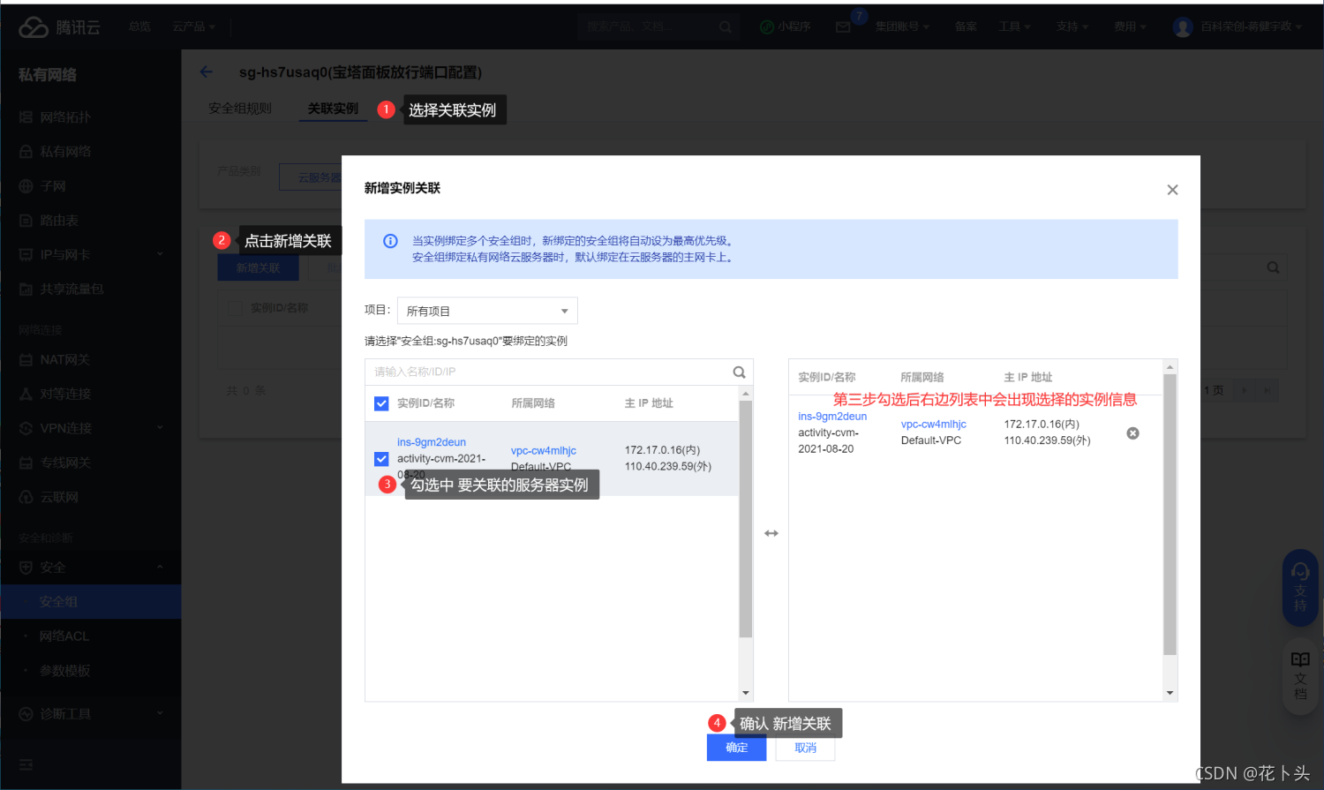Open the 集团账号 dropdown menu
Image resolution: width=1324 pixels, height=790 pixels.
tap(902, 26)
